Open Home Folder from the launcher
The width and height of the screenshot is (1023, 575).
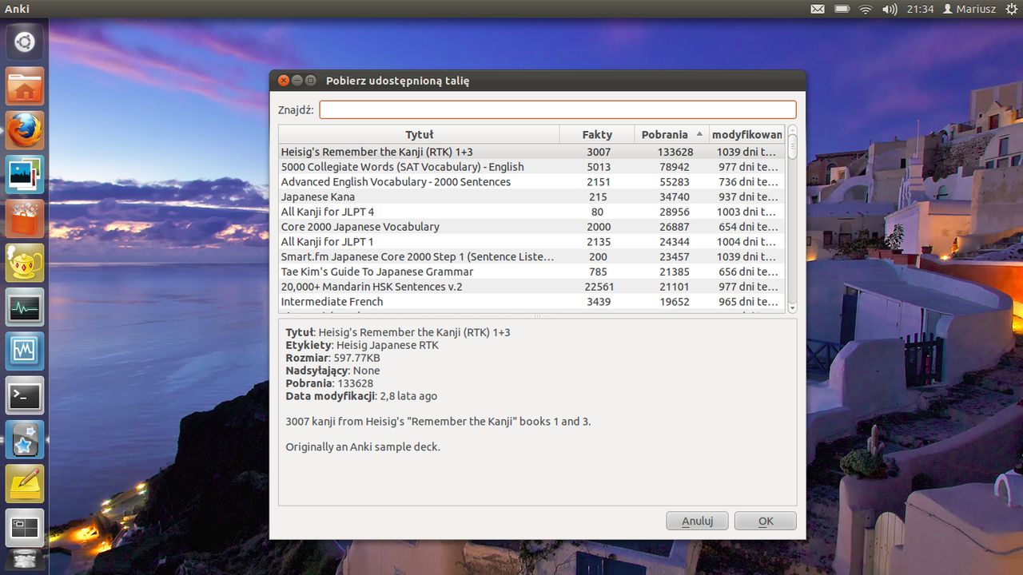[x=24, y=86]
